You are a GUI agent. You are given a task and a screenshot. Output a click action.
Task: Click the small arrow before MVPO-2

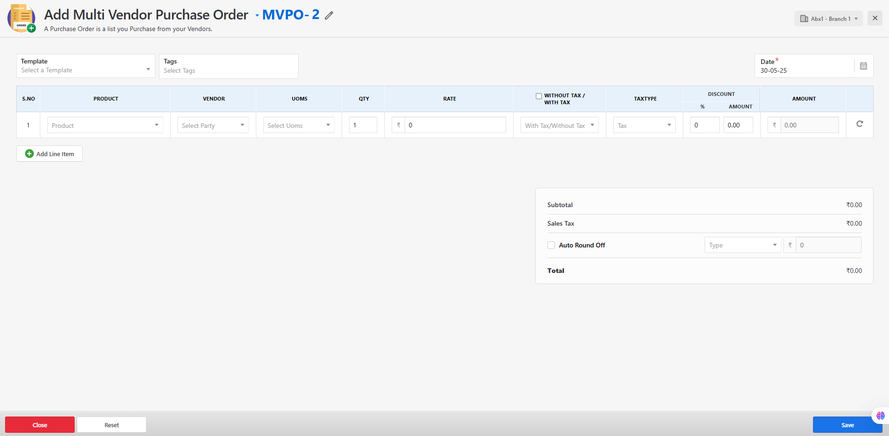(x=257, y=16)
